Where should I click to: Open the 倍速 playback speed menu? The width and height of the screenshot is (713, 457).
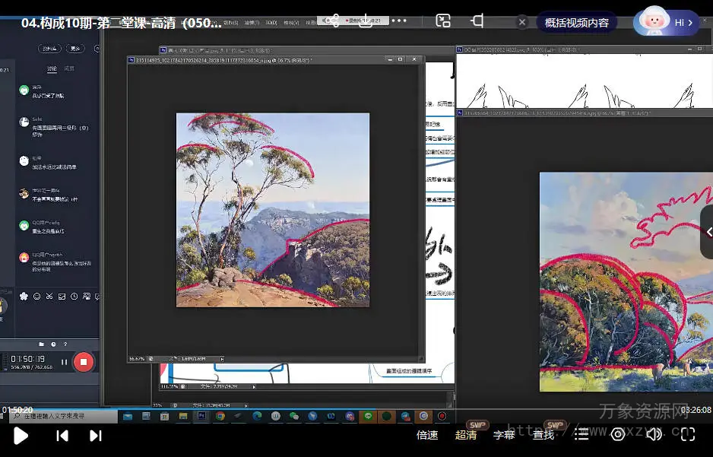(x=427, y=435)
